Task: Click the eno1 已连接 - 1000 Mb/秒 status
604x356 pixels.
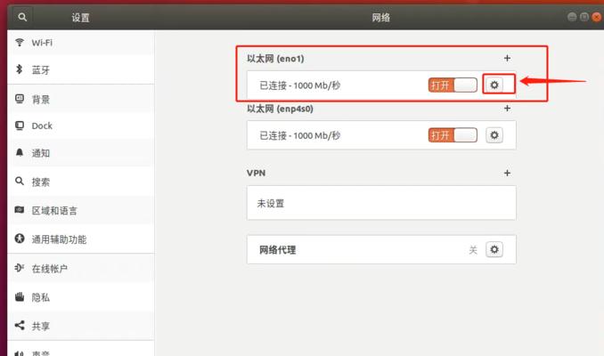Action: (x=299, y=85)
